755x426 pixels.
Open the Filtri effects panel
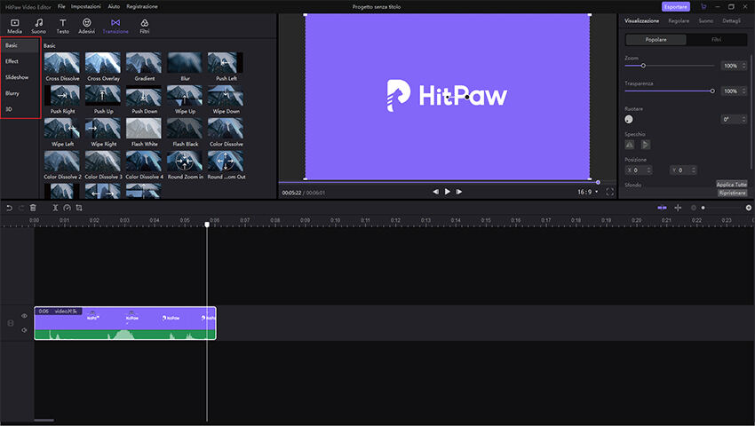click(144, 25)
